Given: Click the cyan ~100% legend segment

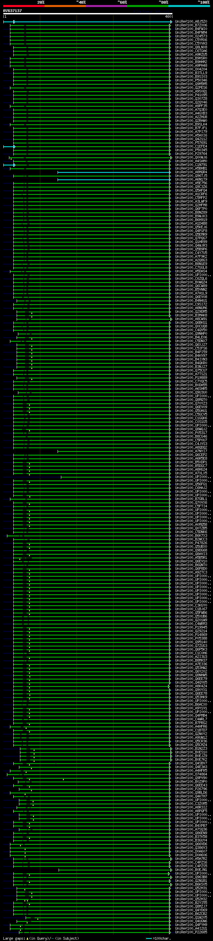Looking at the screenshot, I should [189, 6].
